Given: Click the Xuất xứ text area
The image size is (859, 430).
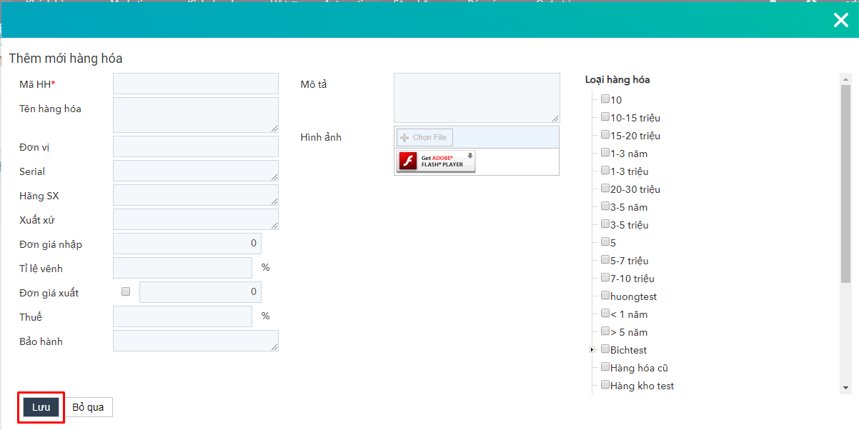Looking at the screenshot, I should (196, 219).
